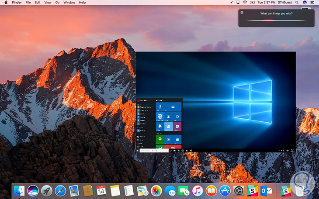Open Spotlight search magnifier
Viewport: 319px width, 199px height.
click(x=297, y=3)
